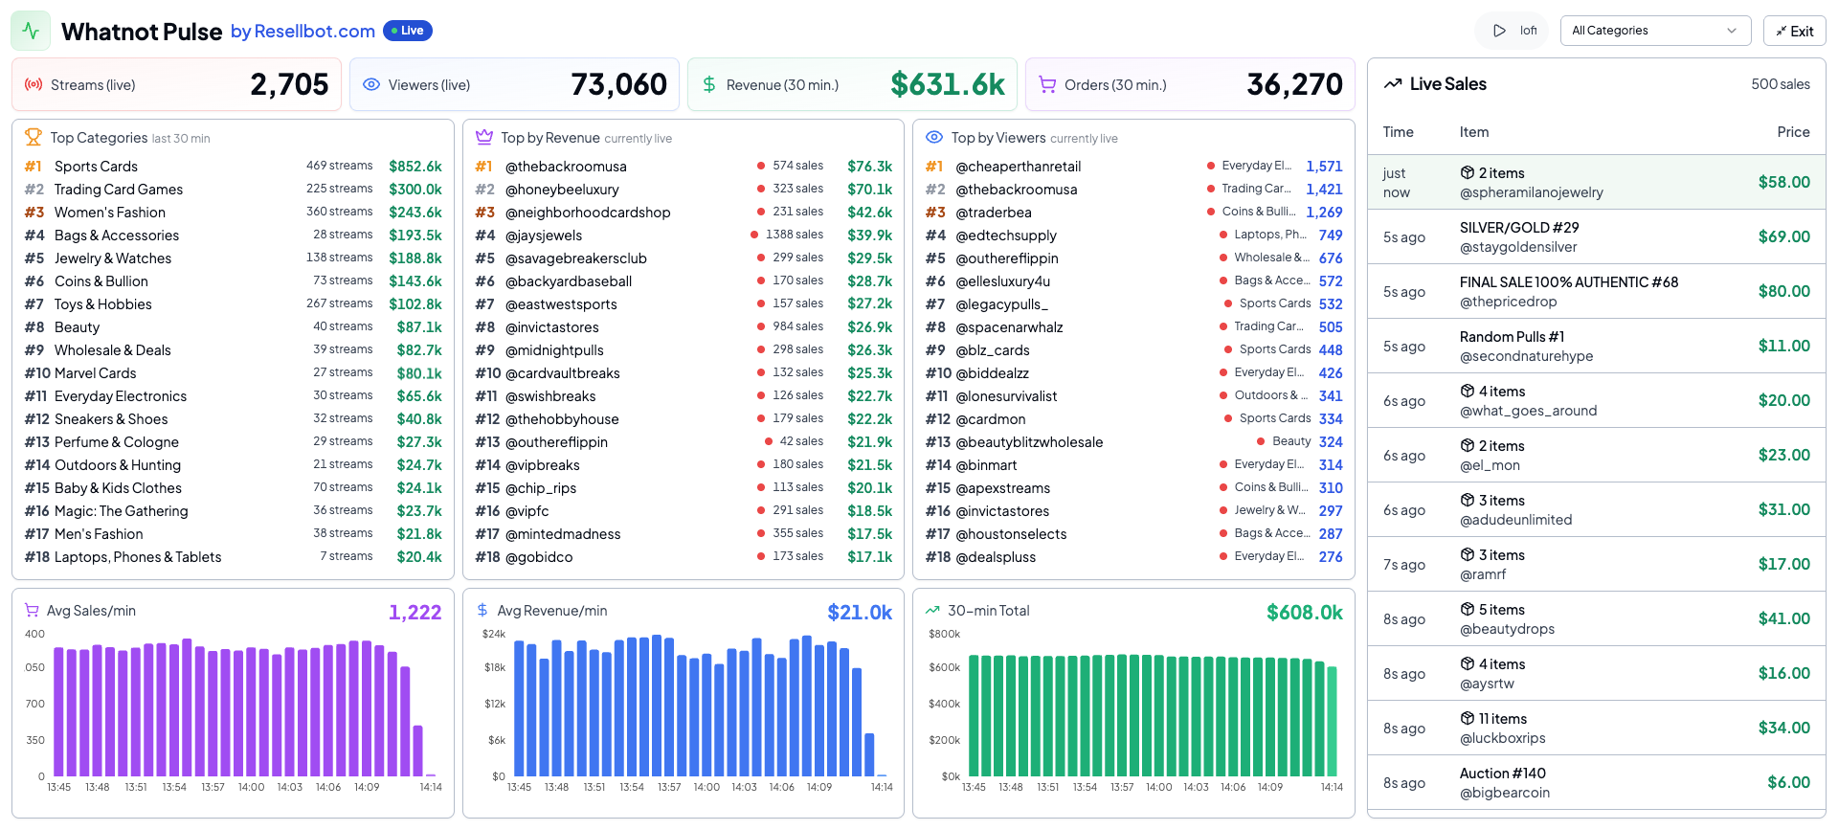Click the Avg Sales/min cart icon

coord(32,610)
